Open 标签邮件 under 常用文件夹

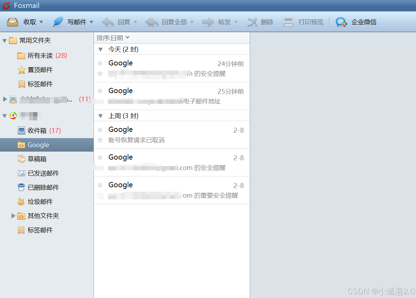tap(47, 84)
